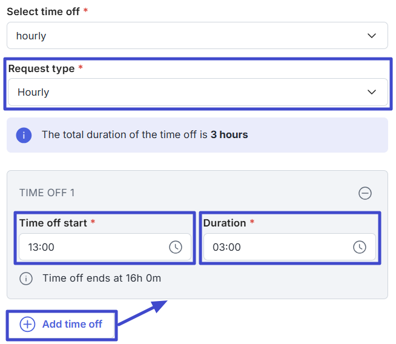Screen dimensions: 396x344
Task: Click the 'Time off ends at 16h 0m' note
Action: (102, 278)
